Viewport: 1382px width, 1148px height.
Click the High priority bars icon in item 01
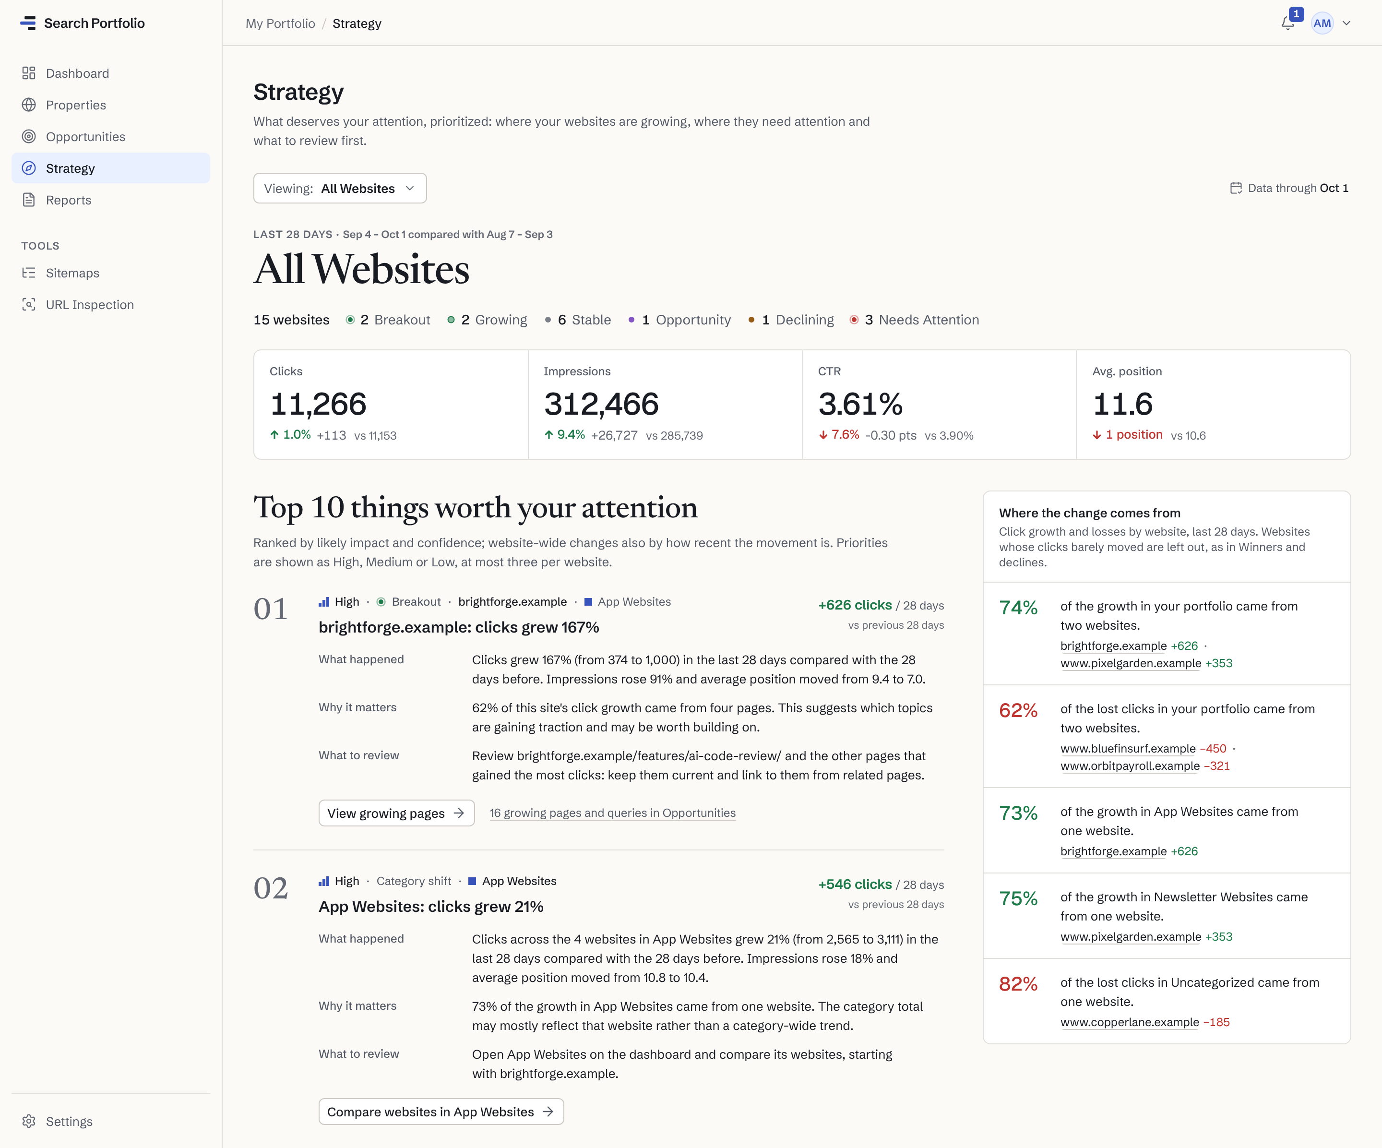click(324, 602)
